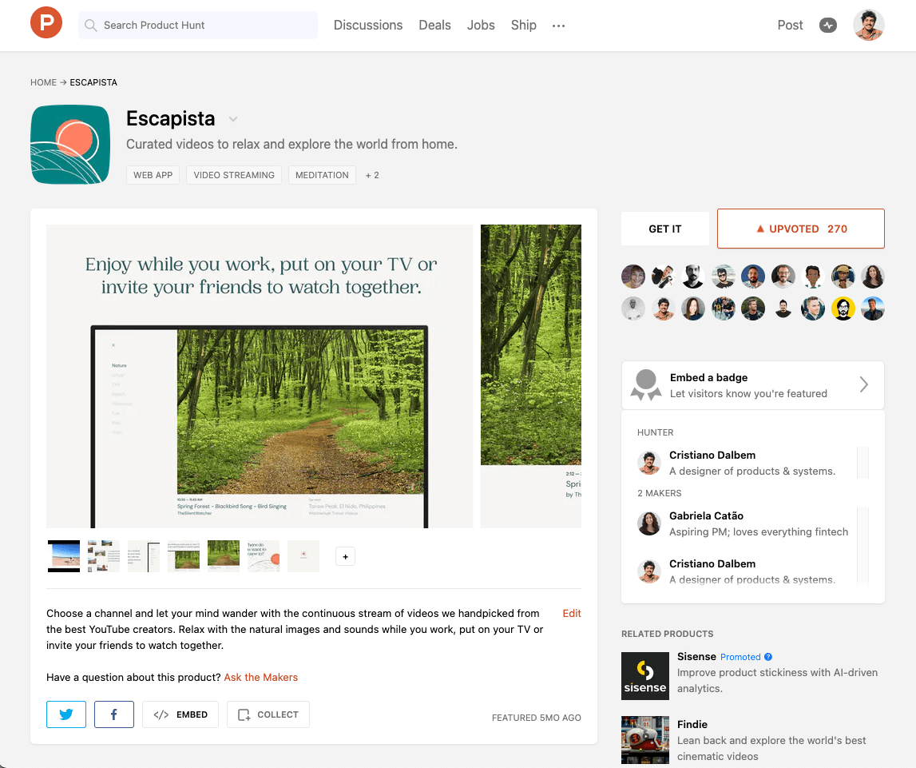
Task: Click the GET IT button
Action: tap(664, 229)
